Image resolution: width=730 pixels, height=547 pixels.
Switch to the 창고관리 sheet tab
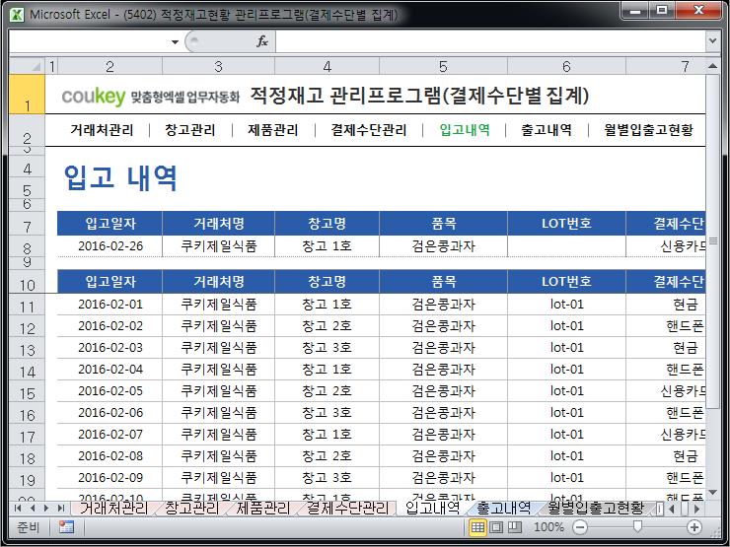pyautogui.click(x=191, y=508)
